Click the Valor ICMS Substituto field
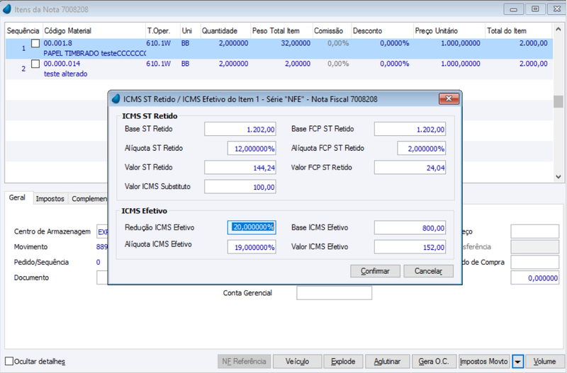This screenshot has width=567, height=373. click(x=240, y=187)
